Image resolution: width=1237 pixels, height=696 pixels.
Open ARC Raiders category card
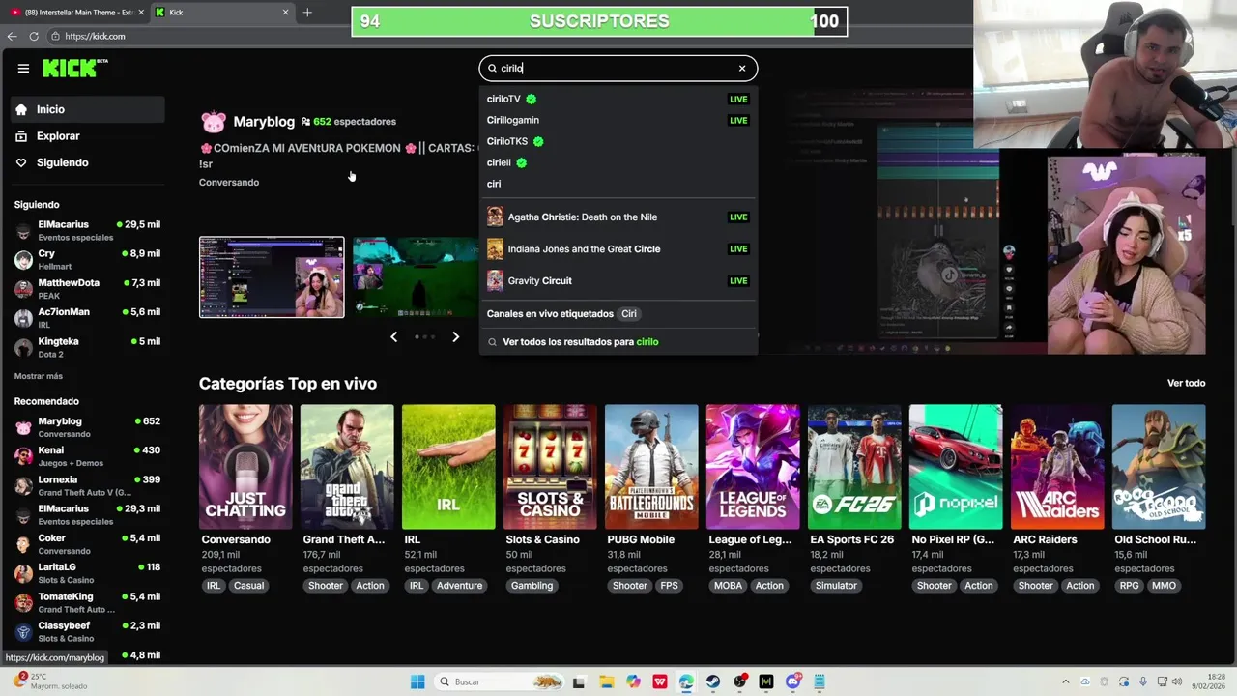[x=1057, y=467]
